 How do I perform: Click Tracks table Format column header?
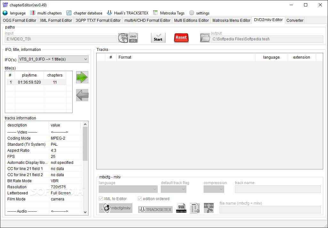coord(186,57)
